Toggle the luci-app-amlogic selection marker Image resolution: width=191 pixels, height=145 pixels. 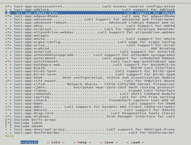[8, 36]
